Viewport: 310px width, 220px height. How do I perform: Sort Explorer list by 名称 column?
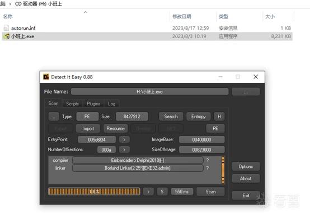pos(8,16)
